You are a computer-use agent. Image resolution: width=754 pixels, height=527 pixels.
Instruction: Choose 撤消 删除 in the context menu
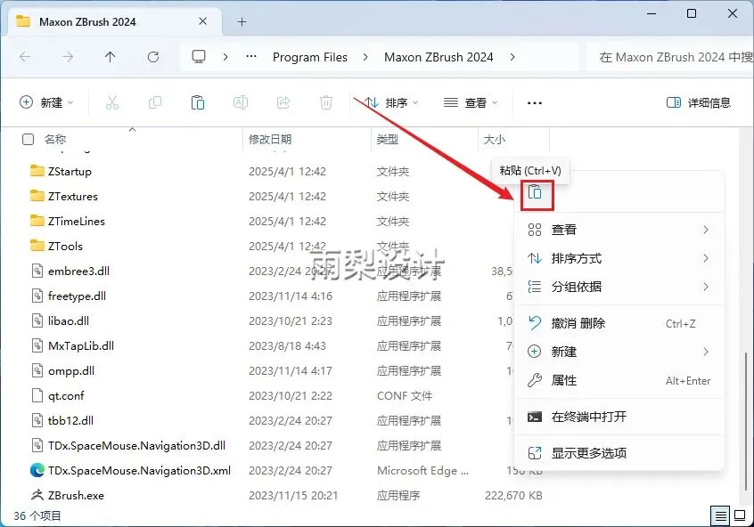pyautogui.click(x=619, y=323)
